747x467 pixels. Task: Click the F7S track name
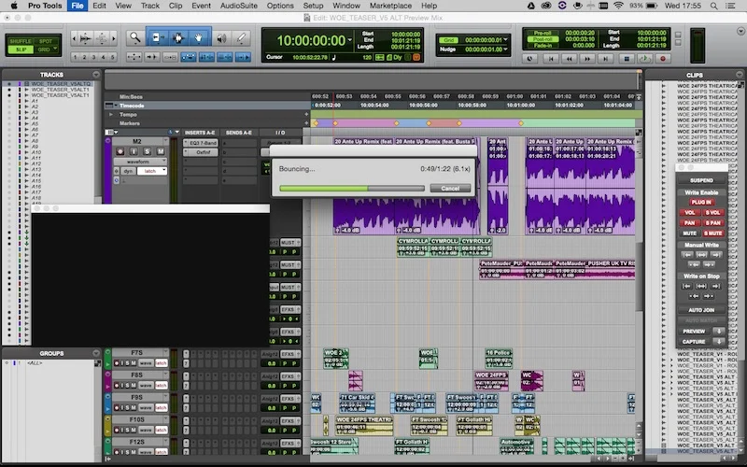pyautogui.click(x=137, y=353)
